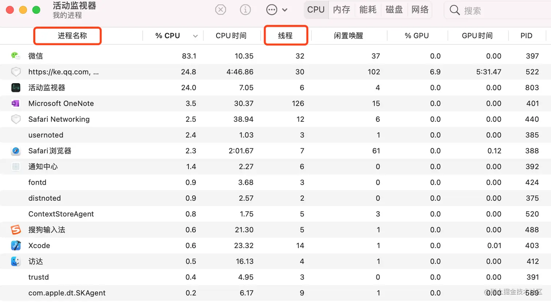The height and width of the screenshot is (304, 551).
Task: Sort by the 线程 column header
Action: click(285, 36)
